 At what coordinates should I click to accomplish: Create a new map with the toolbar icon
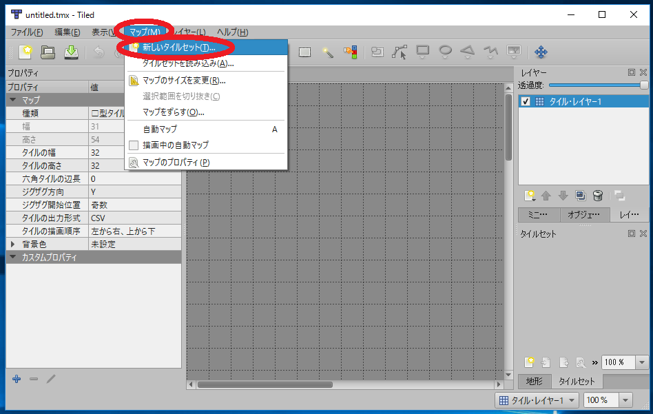pyautogui.click(x=26, y=52)
